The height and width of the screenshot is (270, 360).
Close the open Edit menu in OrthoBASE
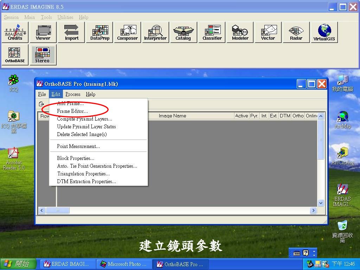56,94
